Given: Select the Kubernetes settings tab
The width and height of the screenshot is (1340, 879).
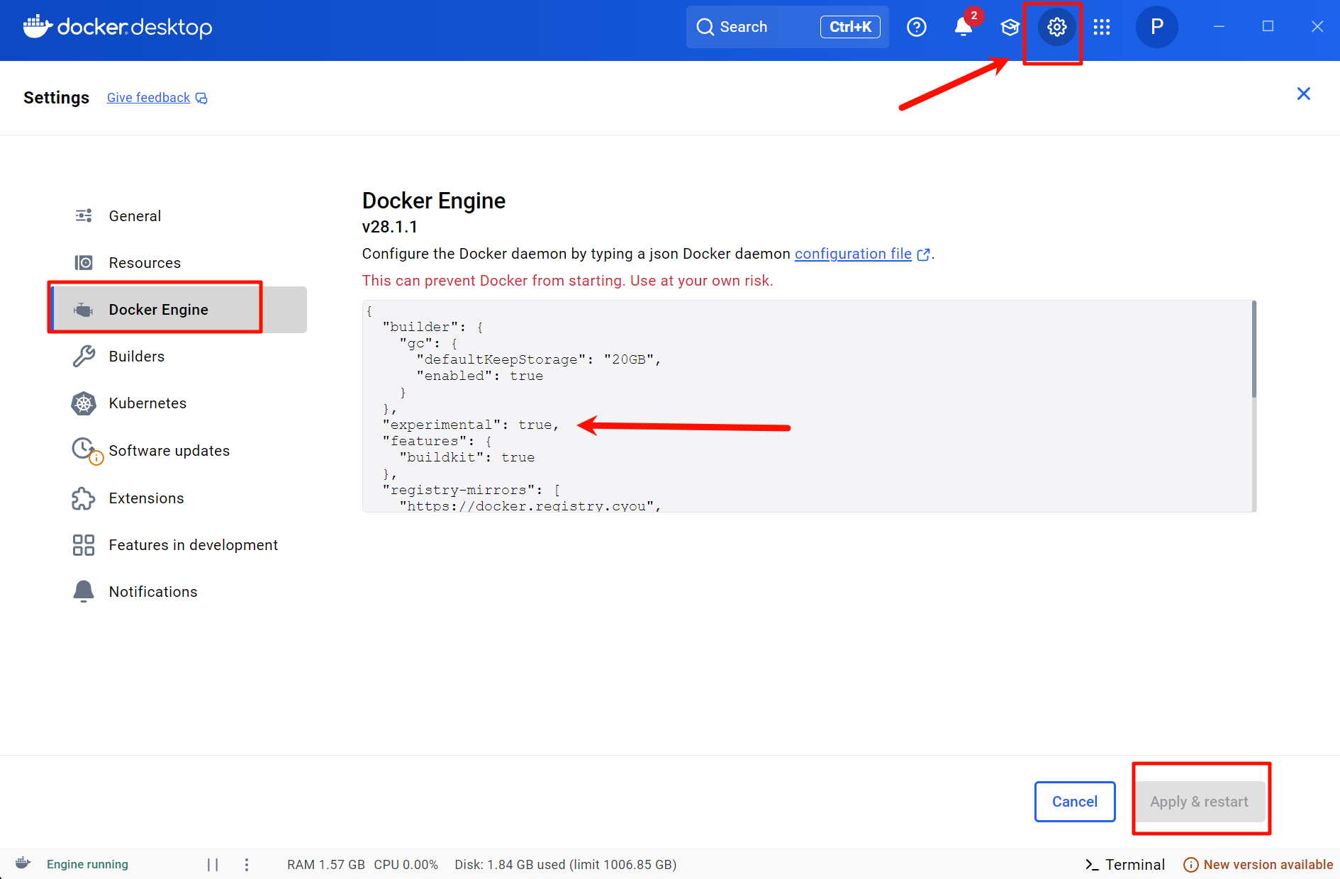Looking at the screenshot, I should (179, 403).
